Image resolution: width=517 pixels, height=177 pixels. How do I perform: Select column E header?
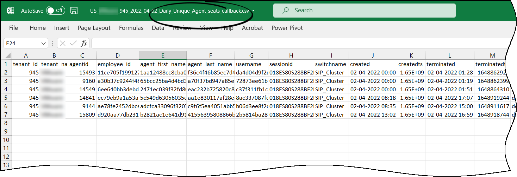pyautogui.click(x=162, y=55)
